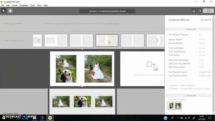
Task: Click the rightmost bride thumbnail in timeline
Action: [104, 102]
